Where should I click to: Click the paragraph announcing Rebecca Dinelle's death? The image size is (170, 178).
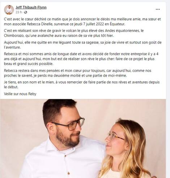(82, 21)
